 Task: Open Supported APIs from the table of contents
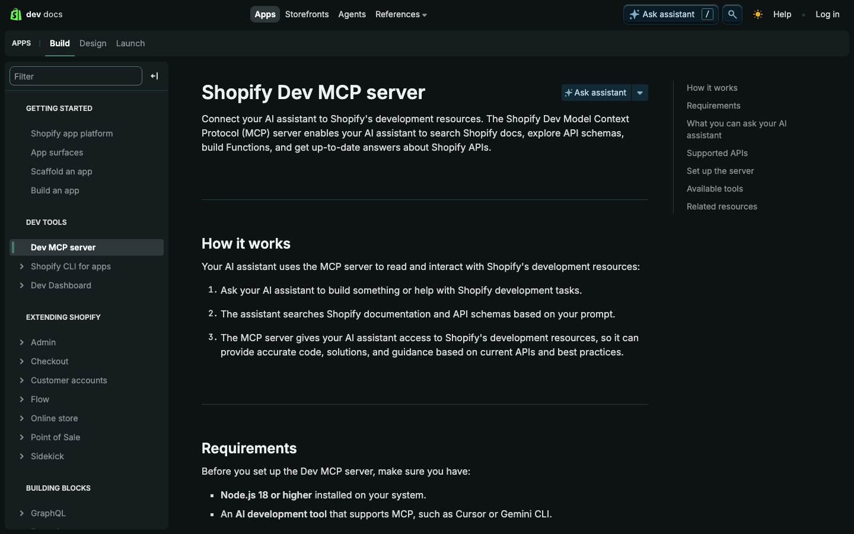point(717,153)
